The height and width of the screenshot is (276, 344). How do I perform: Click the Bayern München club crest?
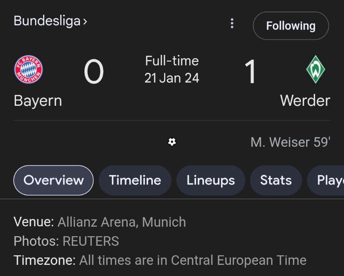coord(28,70)
